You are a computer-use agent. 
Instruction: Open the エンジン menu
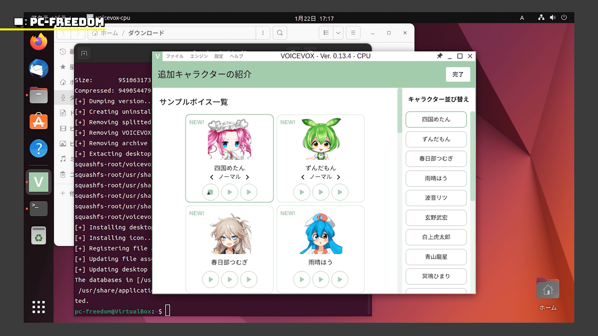[x=199, y=56]
